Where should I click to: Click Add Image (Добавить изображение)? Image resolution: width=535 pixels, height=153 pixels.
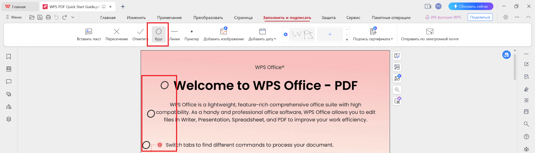click(224, 35)
